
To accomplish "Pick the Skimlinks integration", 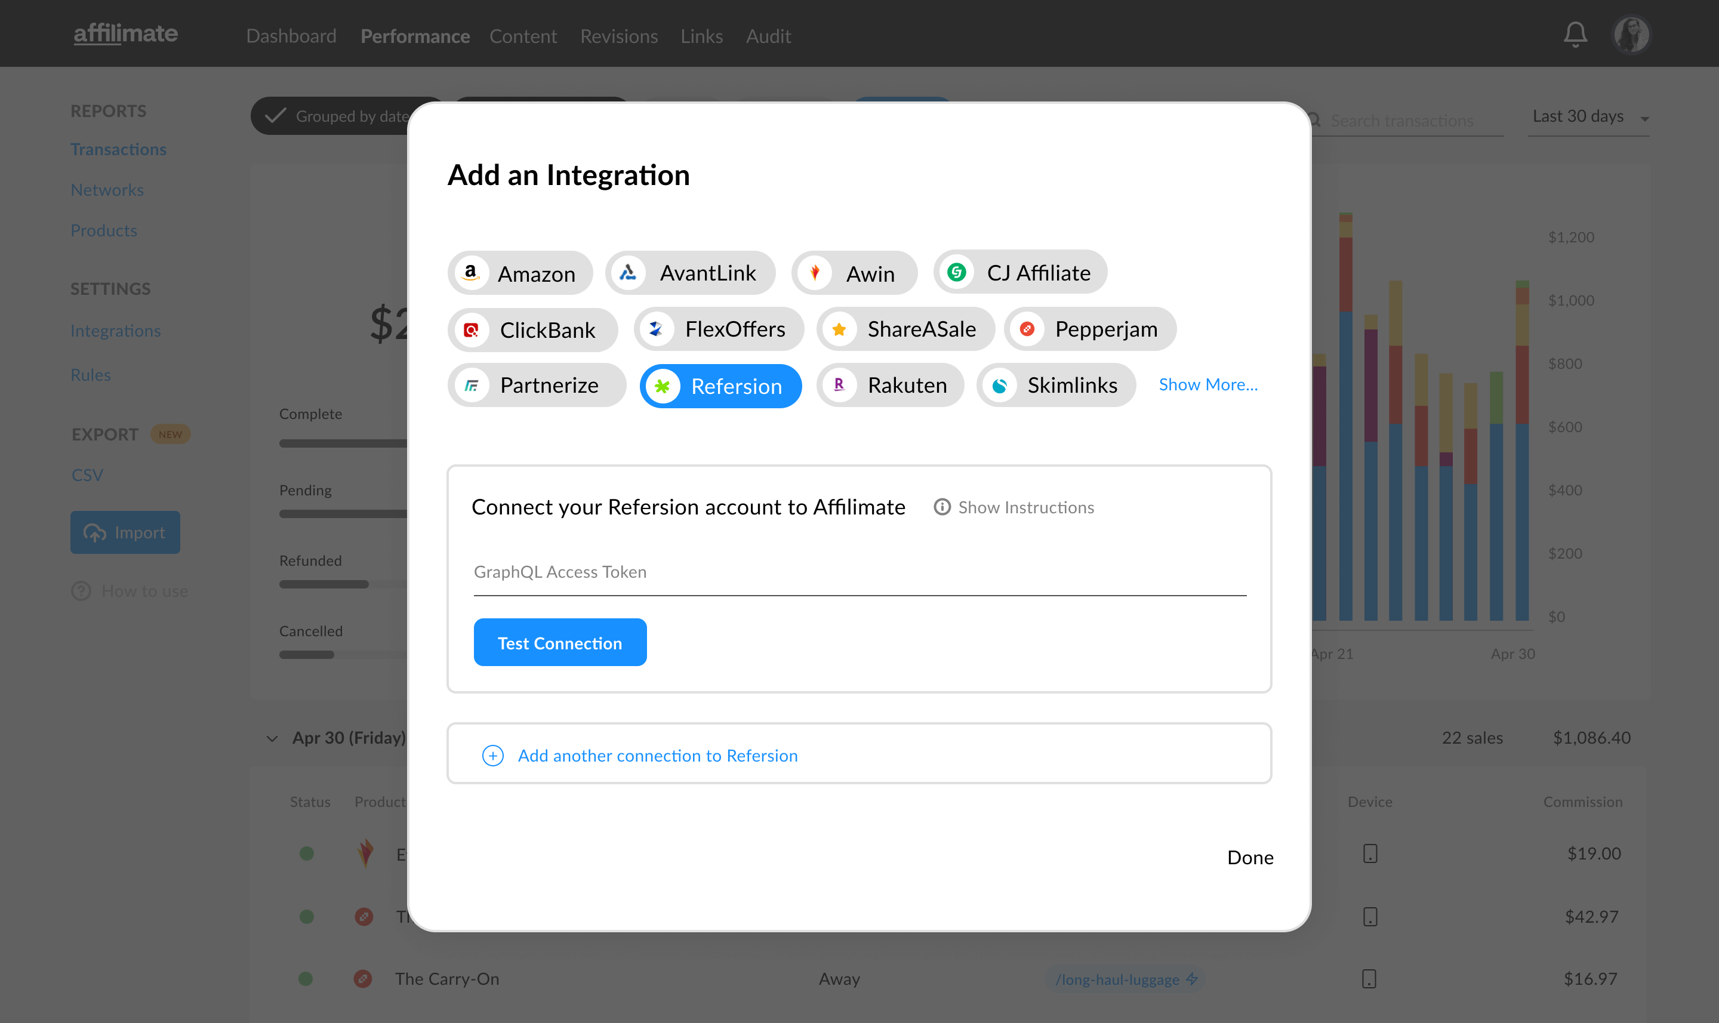I will [1056, 384].
